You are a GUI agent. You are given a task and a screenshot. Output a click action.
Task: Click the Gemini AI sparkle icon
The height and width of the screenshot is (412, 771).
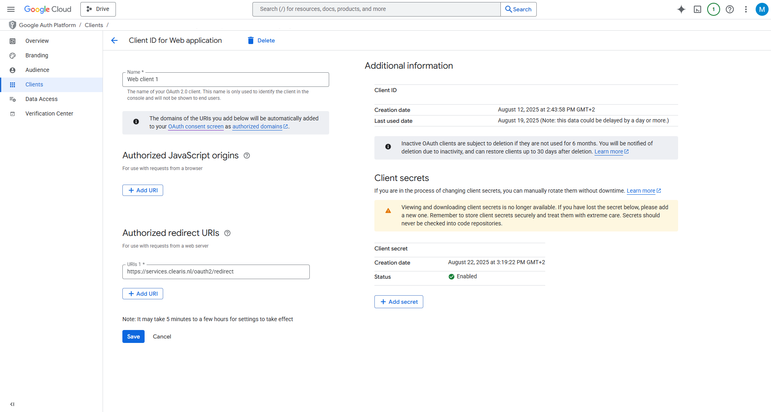(x=681, y=9)
